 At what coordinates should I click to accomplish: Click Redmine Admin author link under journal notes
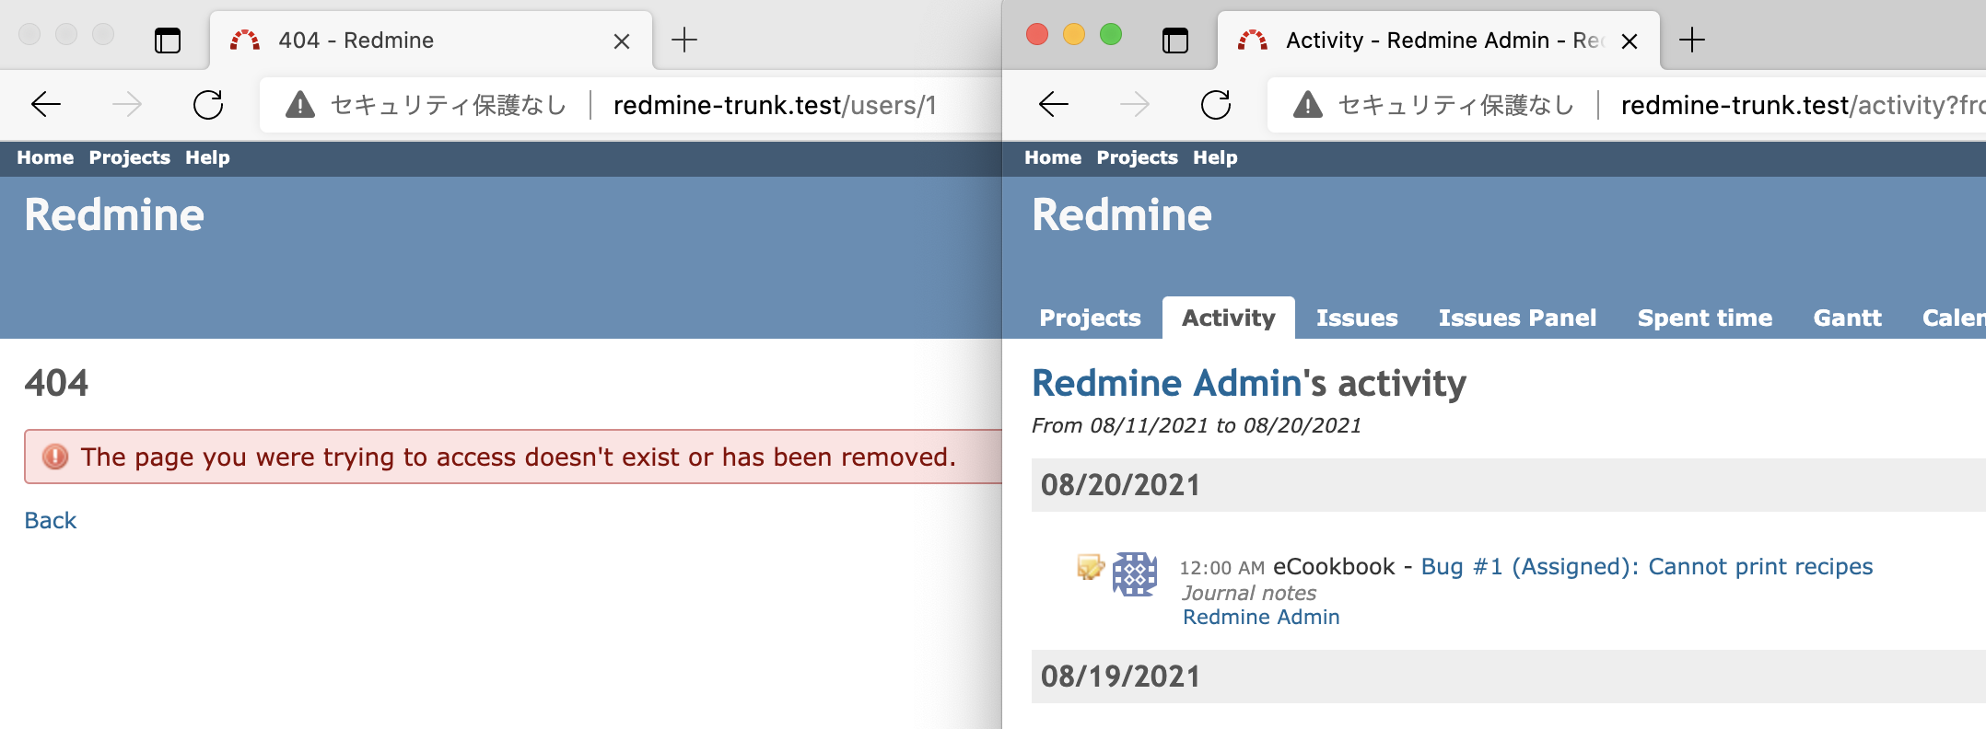(x=1261, y=617)
